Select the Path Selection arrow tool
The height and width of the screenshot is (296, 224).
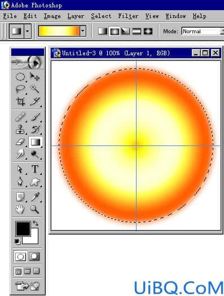point(20,169)
